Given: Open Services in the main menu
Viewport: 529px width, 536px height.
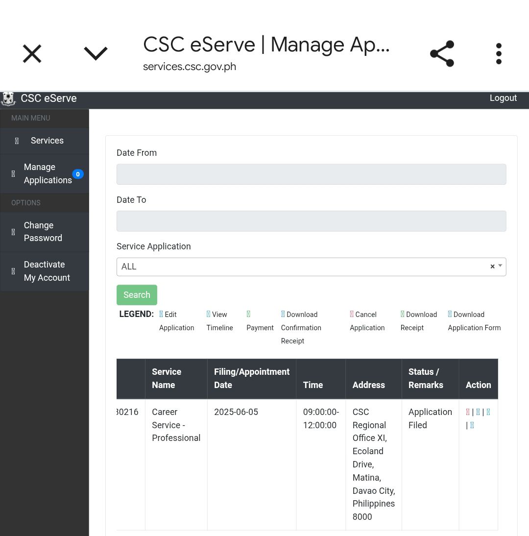Looking at the screenshot, I should pos(45,141).
